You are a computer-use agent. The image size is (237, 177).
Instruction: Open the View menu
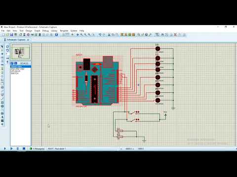click(x=15, y=30)
